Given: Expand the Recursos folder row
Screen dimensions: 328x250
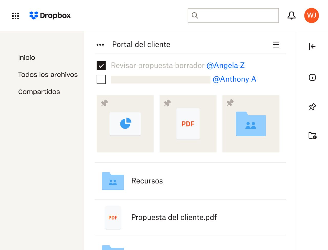Looking at the screenshot, I should [147, 181].
